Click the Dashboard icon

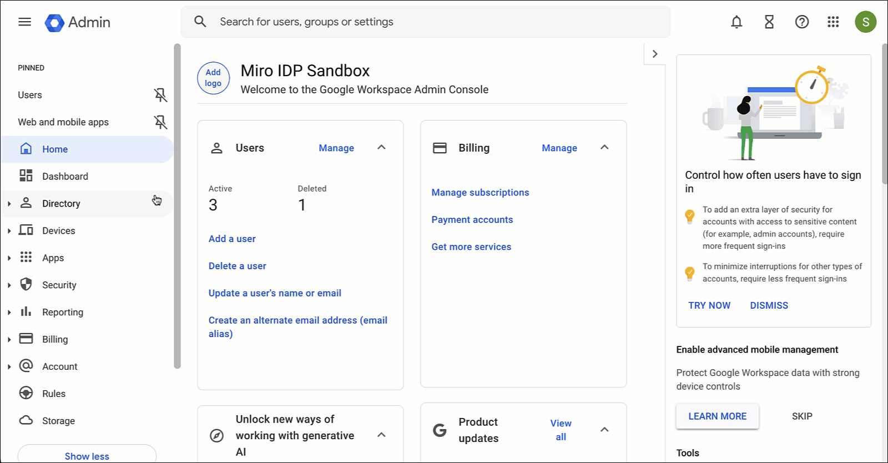coord(26,176)
